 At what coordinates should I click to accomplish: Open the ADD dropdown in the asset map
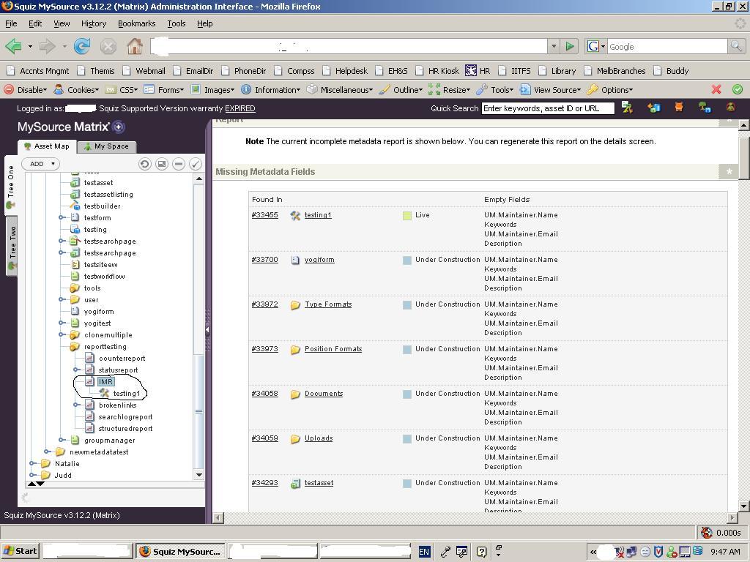click(x=41, y=164)
